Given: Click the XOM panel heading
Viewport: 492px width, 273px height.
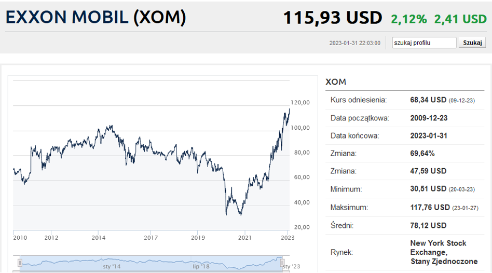Looking at the screenshot, I should click(x=336, y=82).
